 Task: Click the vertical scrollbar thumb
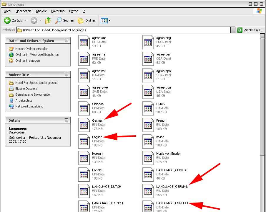(262, 97)
